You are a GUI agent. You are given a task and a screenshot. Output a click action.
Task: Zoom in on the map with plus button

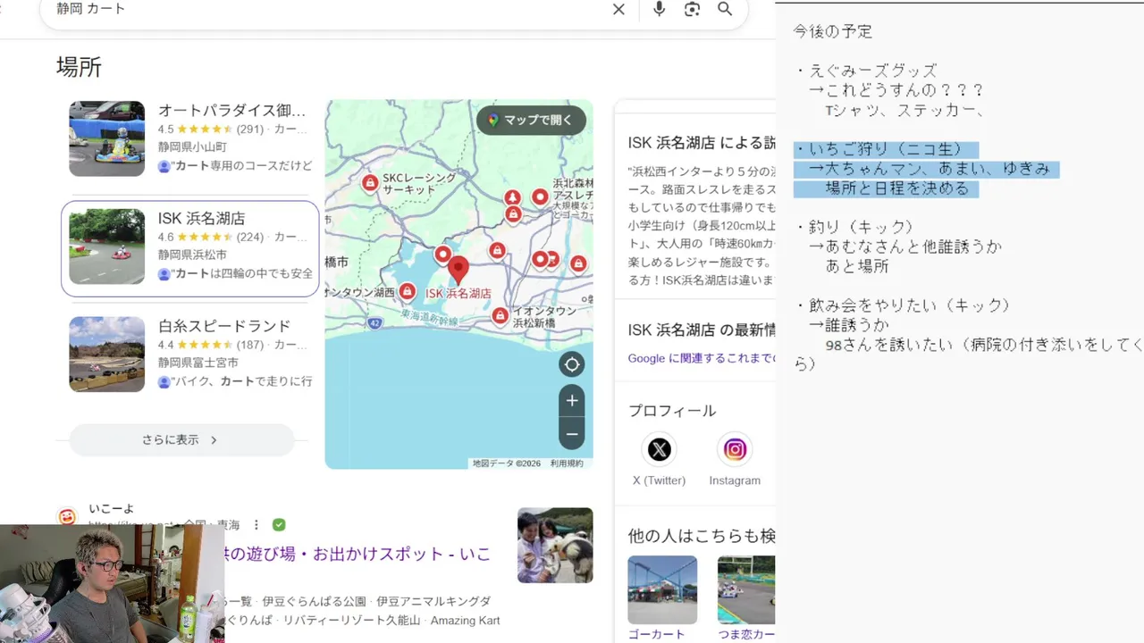(572, 401)
